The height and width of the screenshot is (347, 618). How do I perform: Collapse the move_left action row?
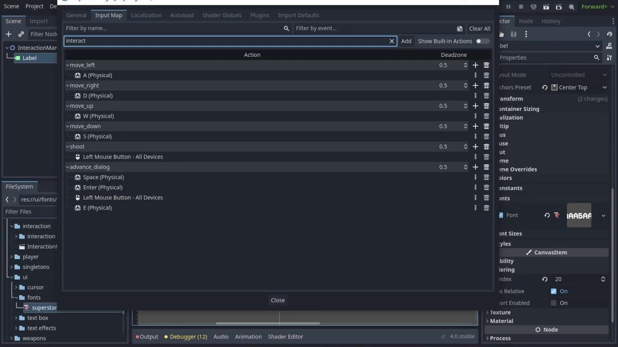(68, 65)
